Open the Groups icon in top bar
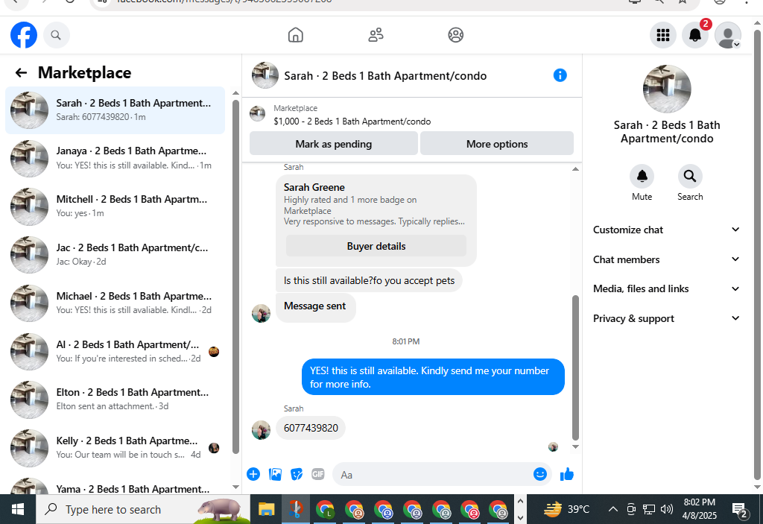 tap(455, 35)
